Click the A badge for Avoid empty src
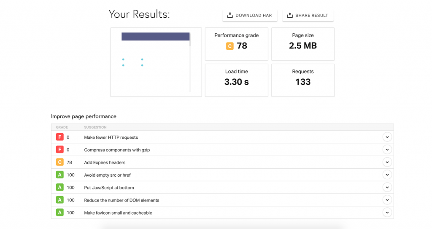Viewport: 432px width, 229px height. pyautogui.click(x=60, y=175)
